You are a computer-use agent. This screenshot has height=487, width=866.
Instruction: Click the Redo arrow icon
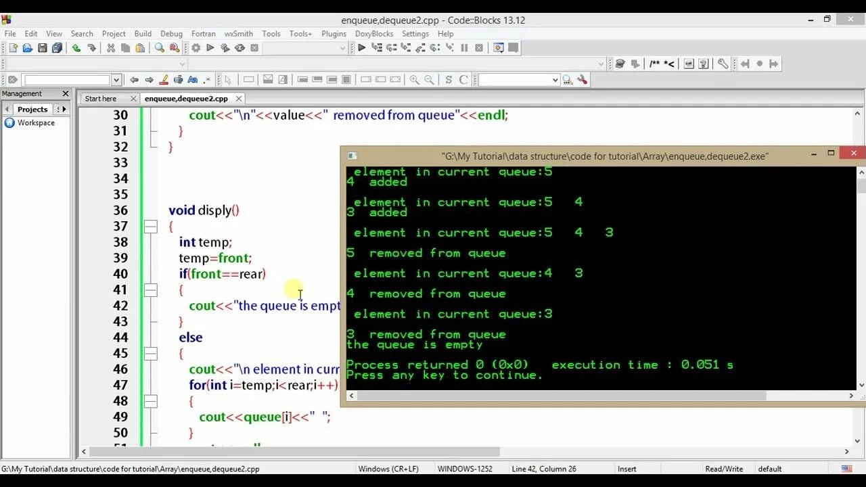pos(91,48)
